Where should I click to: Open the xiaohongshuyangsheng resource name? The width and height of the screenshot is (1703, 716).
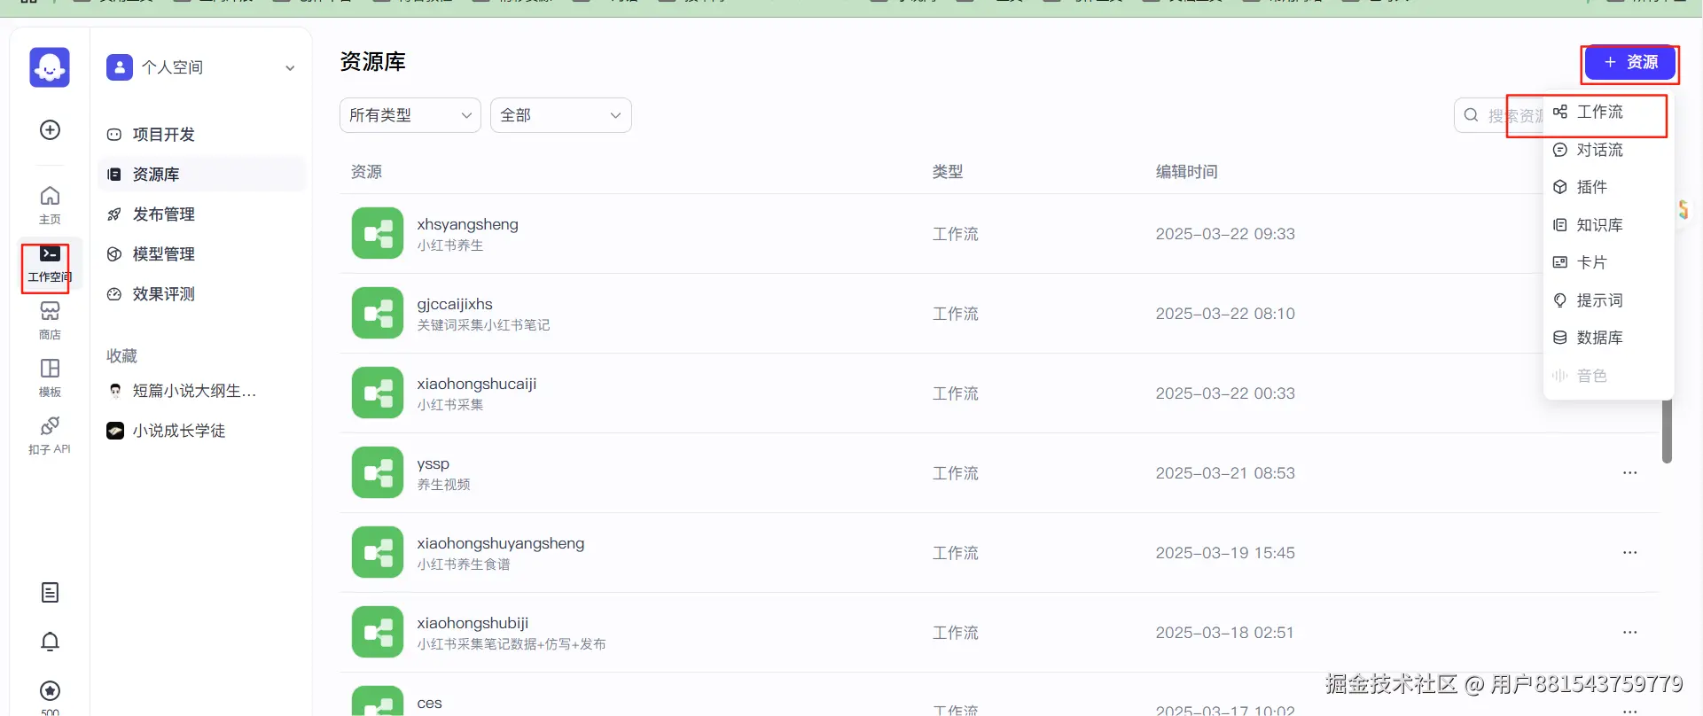tap(500, 543)
